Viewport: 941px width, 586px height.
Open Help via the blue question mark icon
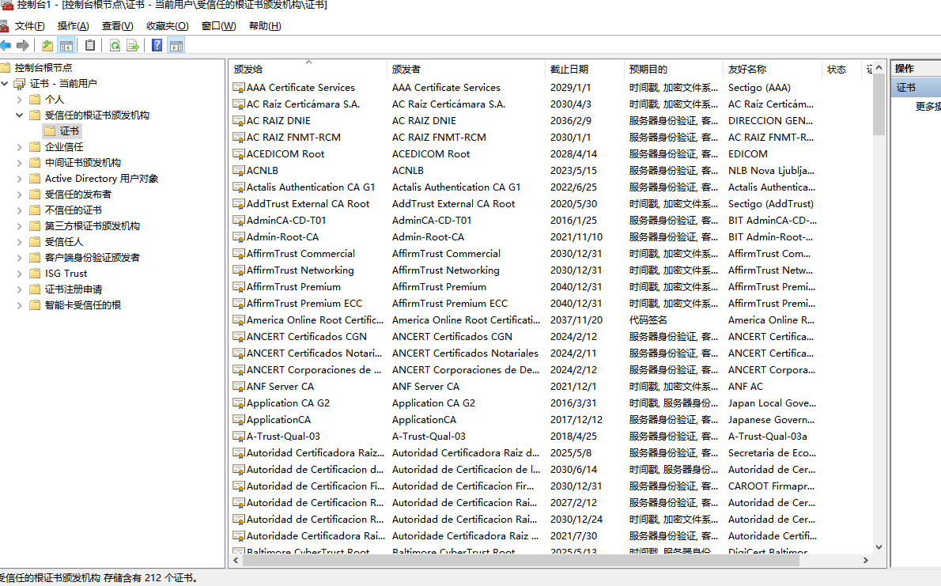(x=157, y=45)
